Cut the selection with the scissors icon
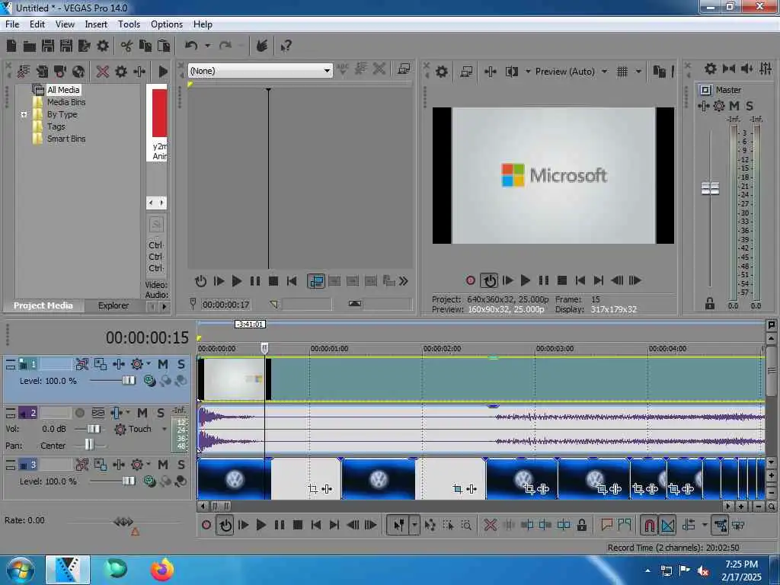Screen dimensions: 780x585 point(126,46)
